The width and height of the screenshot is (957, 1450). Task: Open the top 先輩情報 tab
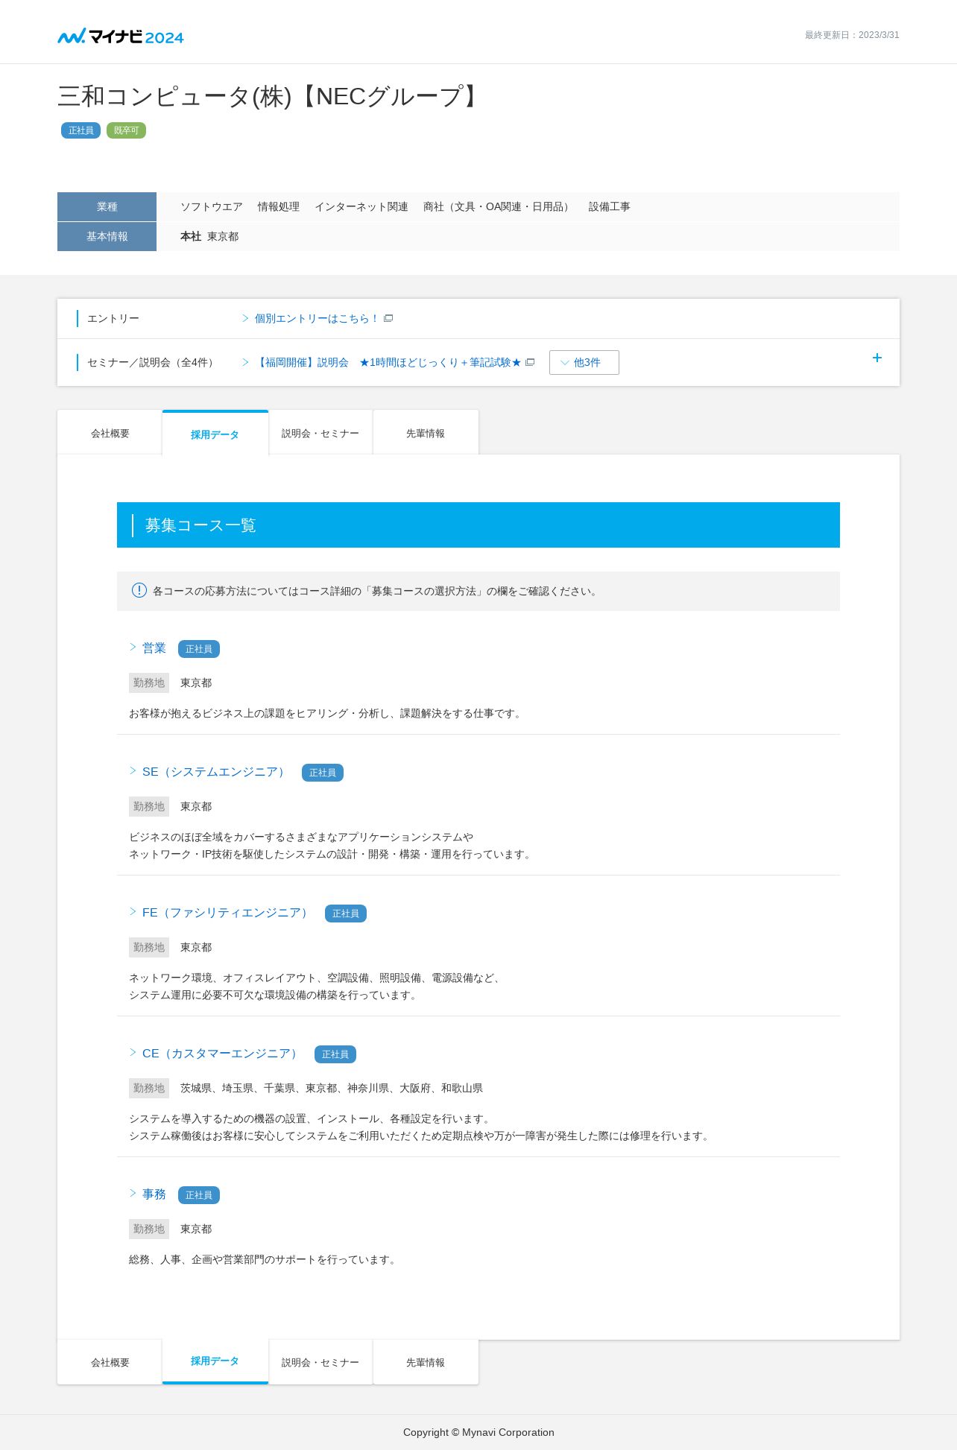pos(426,433)
